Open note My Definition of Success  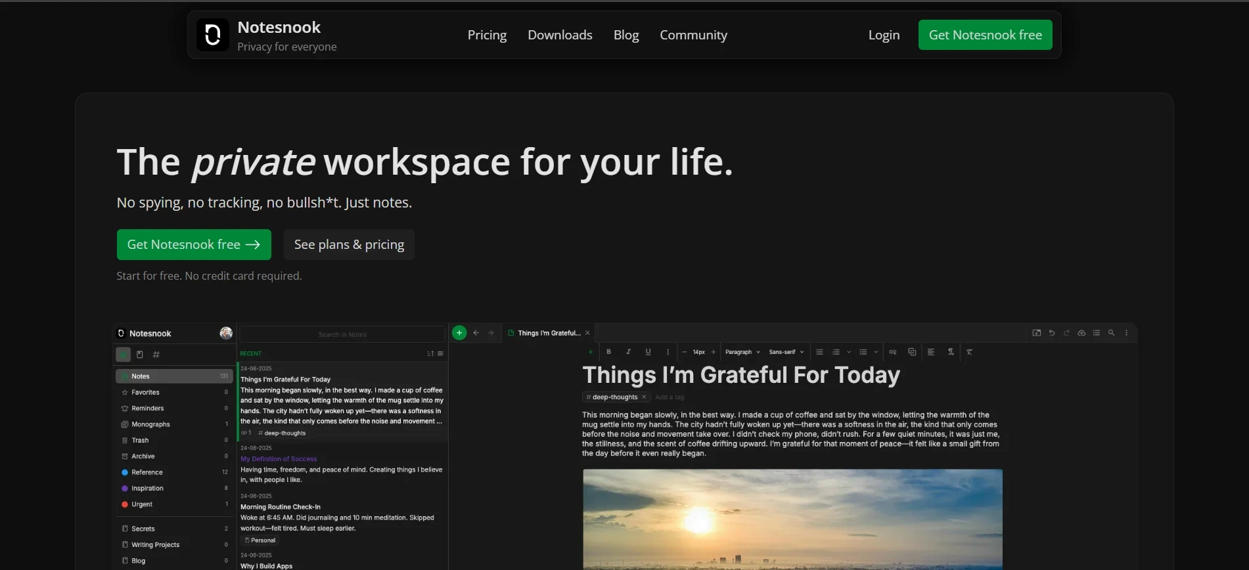tap(342, 464)
